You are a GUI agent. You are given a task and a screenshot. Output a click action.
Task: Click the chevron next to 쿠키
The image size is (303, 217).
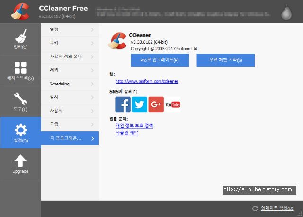coord(93,43)
